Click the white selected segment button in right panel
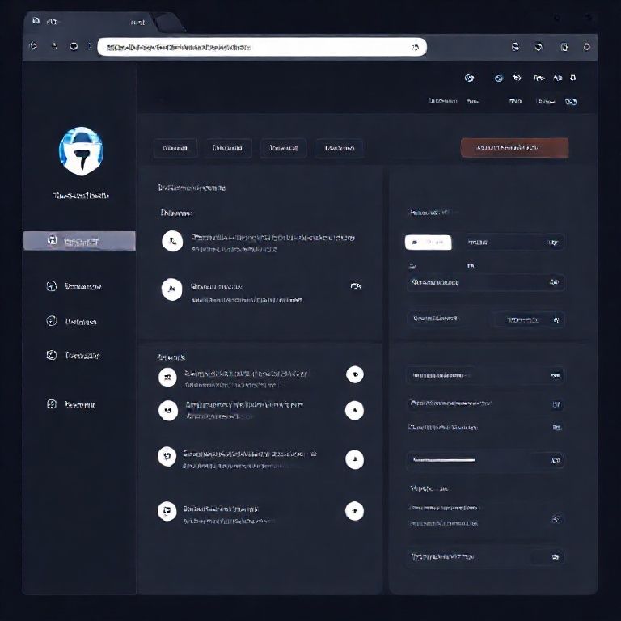This screenshot has height=621, width=621. click(x=428, y=242)
